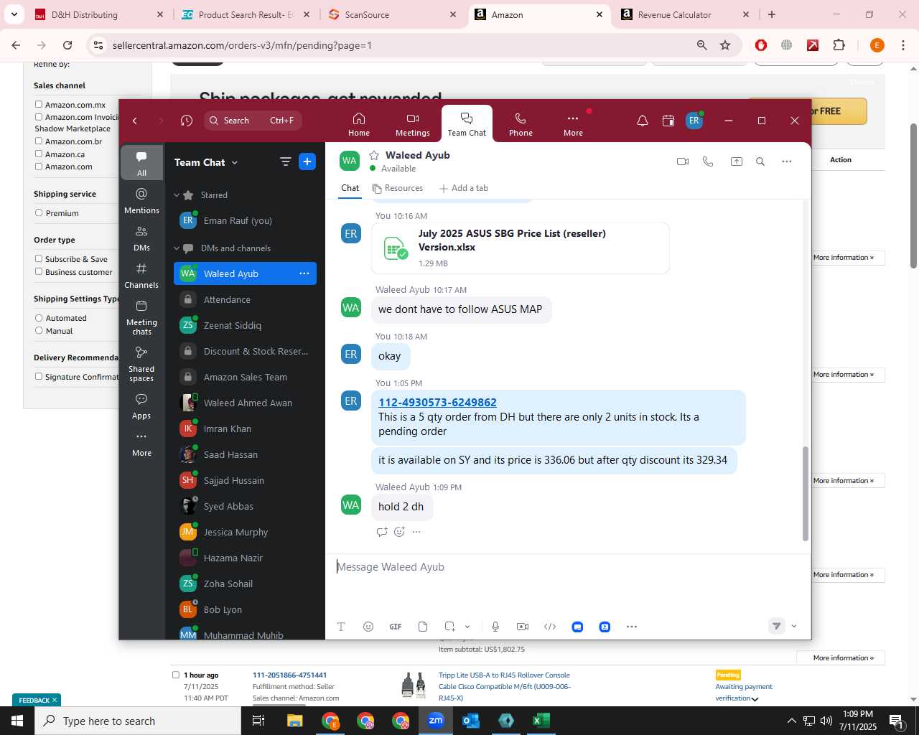Start a phone call with Waleed Ayub

[x=708, y=161]
